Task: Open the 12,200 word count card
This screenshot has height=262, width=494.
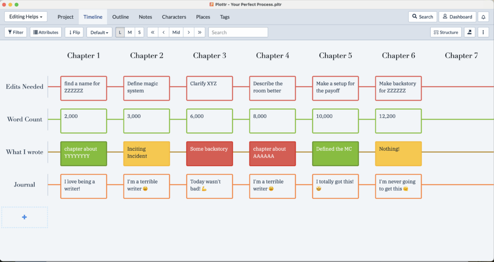Action: click(398, 121)
